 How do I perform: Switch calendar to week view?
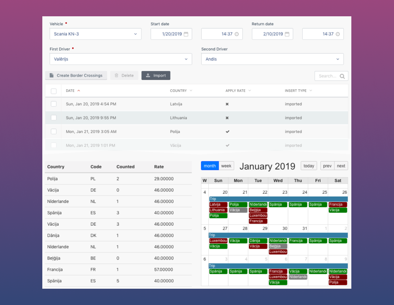pos(226,166)
